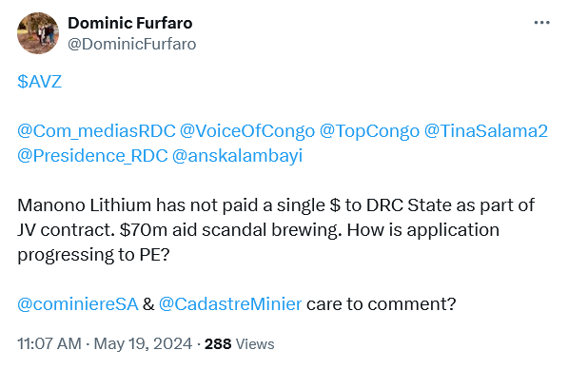Open the May 19, 2024 date
Viewport: 569px width, 370px height.
pyautogui.click(x=143, y=343)
